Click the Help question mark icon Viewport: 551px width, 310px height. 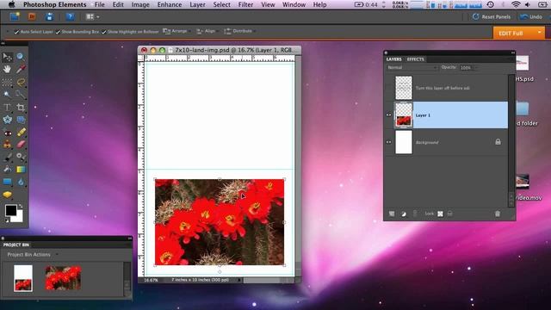pos(70,16)
